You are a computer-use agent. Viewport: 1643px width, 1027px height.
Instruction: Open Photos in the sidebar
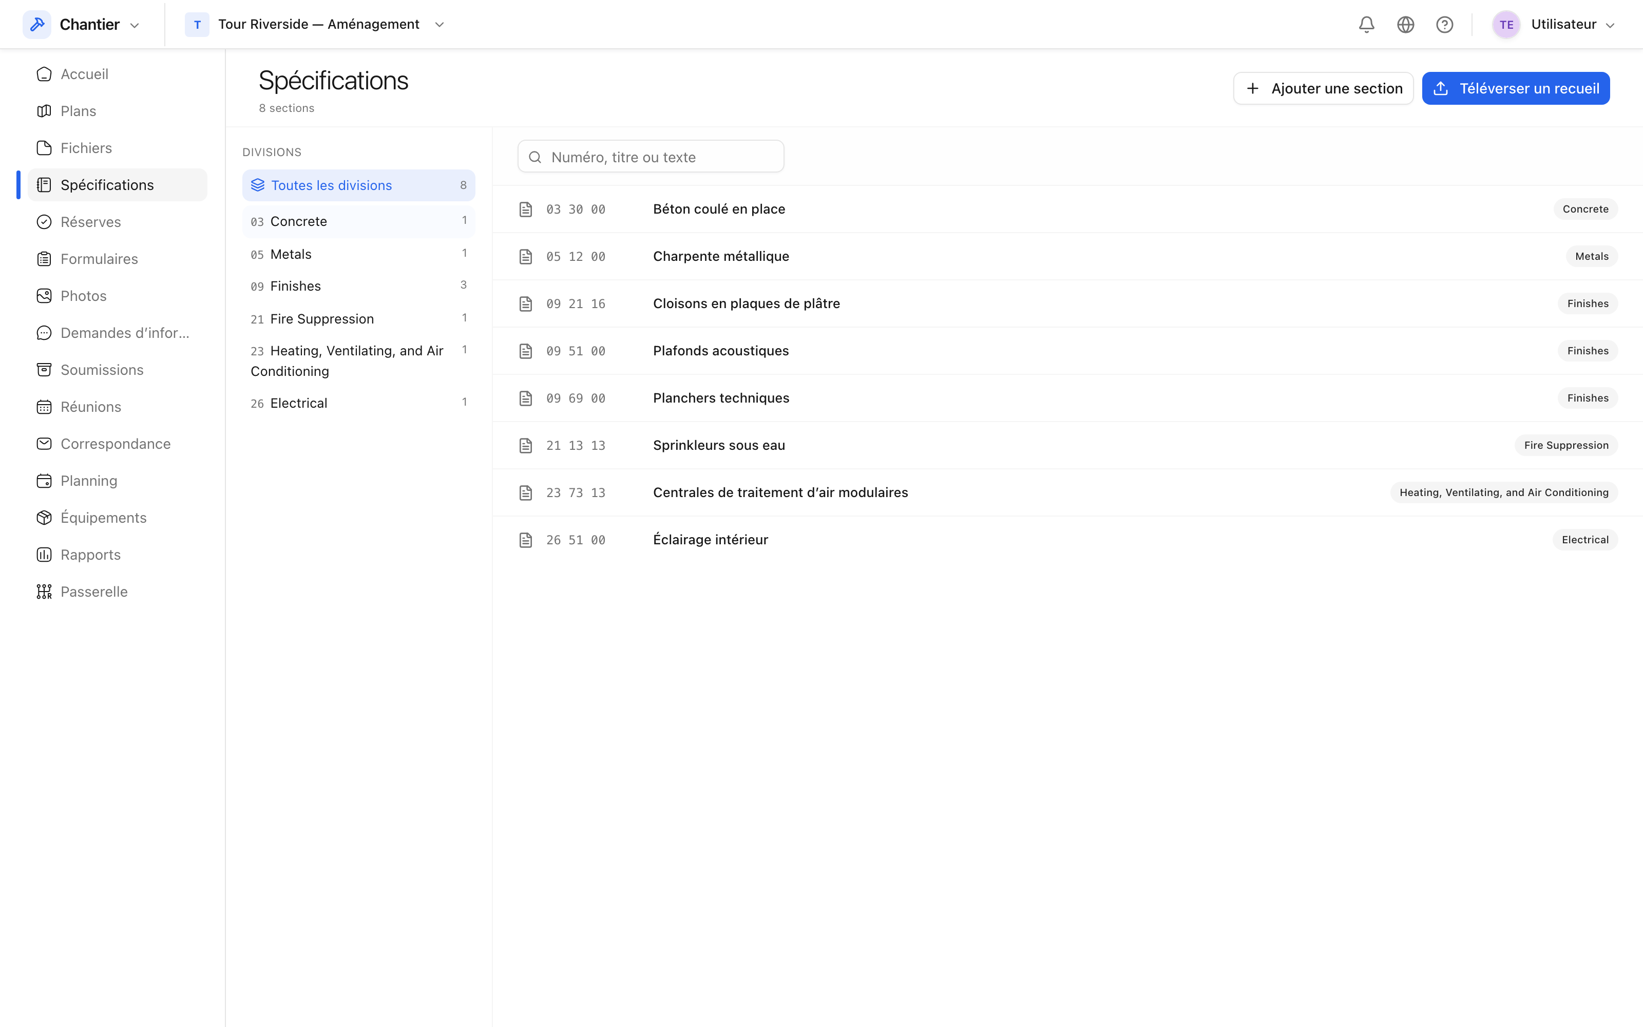pos(118,295)
